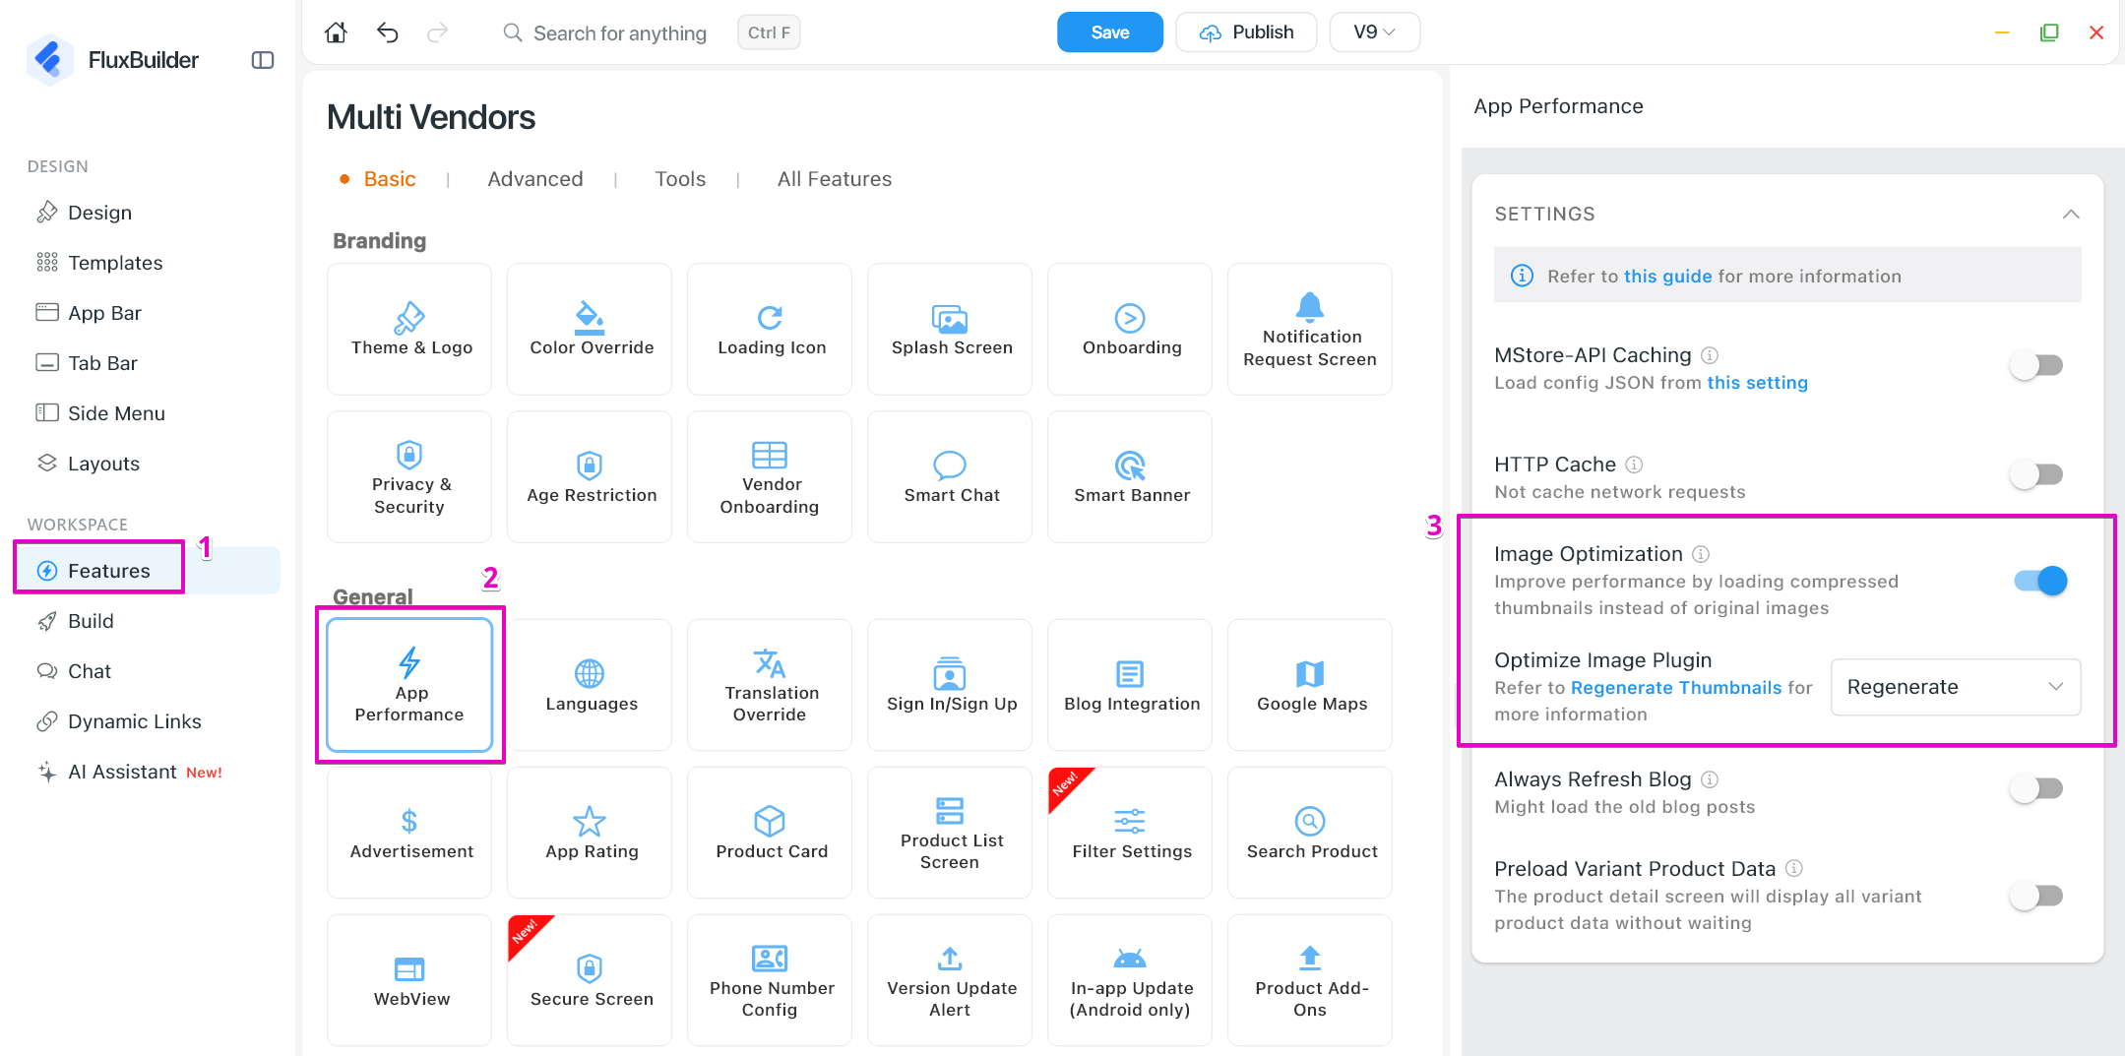This screenshot has width=2125, height=1056.
Task: Open the Filter Settings card
Action: click(1130, 833)
